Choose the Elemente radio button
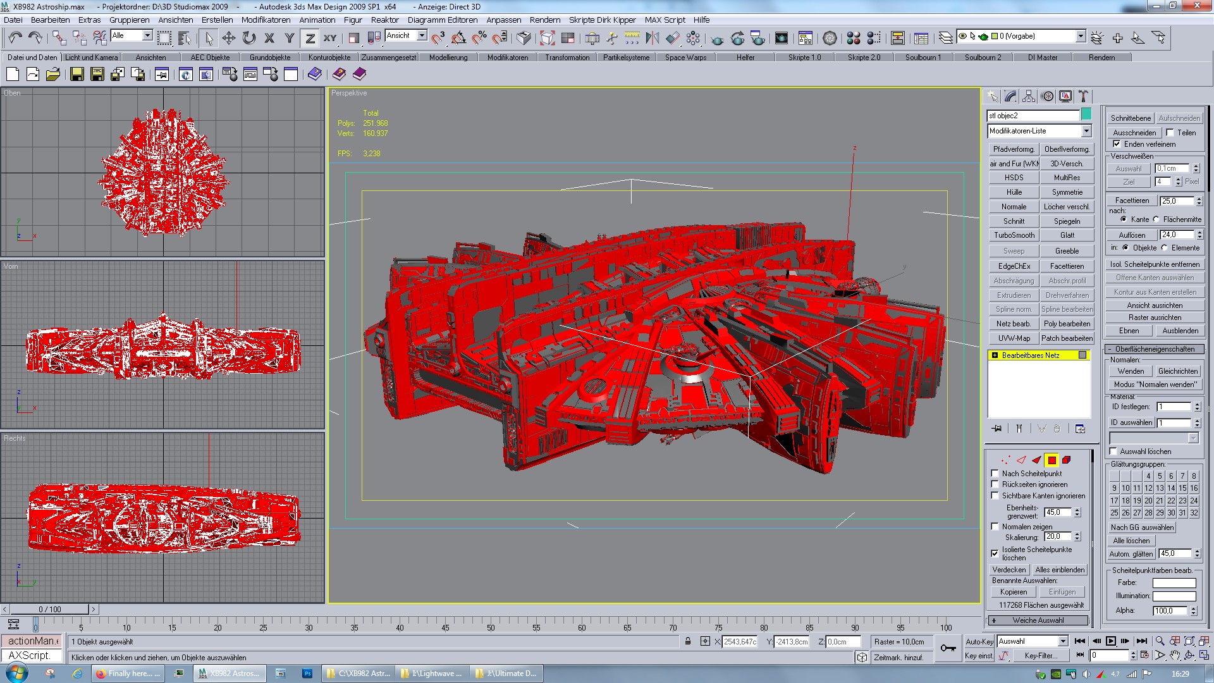 click(1165, 248)
